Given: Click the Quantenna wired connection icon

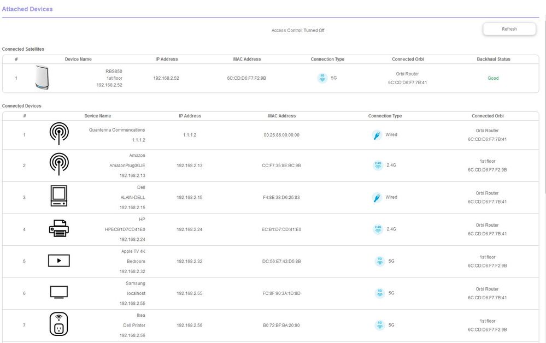Looking at the screenshot, I should 377,135.
